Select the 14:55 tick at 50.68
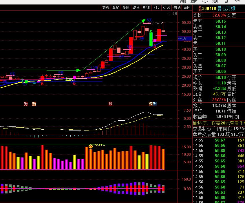This screenshot has width=245, height=203. (219, 151)
